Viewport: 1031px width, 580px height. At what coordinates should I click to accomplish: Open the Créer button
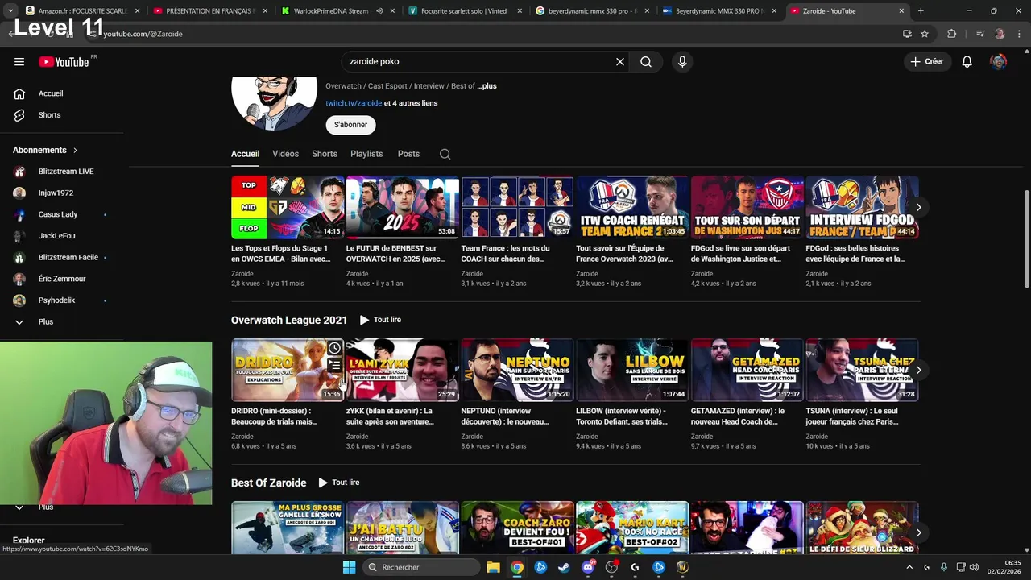926,62
